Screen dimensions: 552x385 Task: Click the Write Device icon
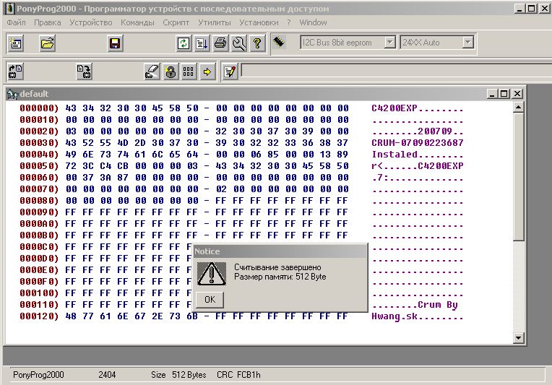(x=85, y=72)
